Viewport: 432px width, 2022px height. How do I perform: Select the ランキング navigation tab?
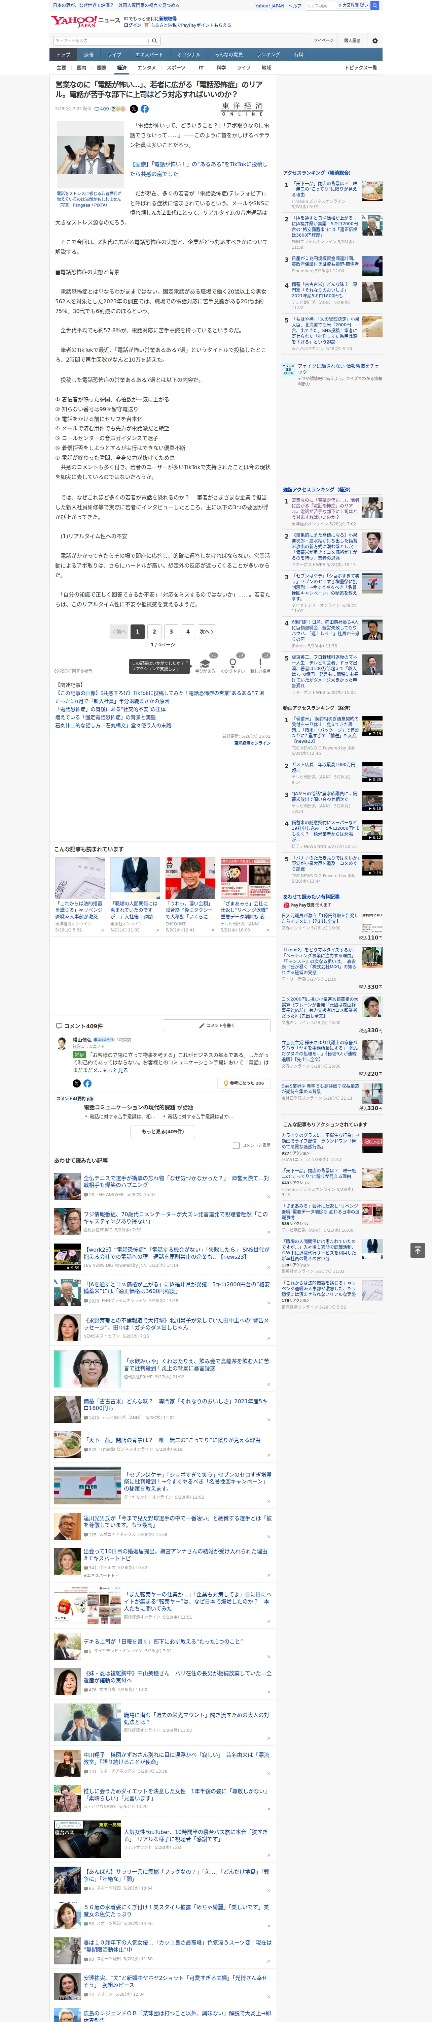[x=268, y=55]
